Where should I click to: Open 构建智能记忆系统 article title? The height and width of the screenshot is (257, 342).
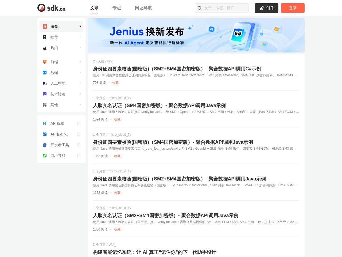[155, 252]
